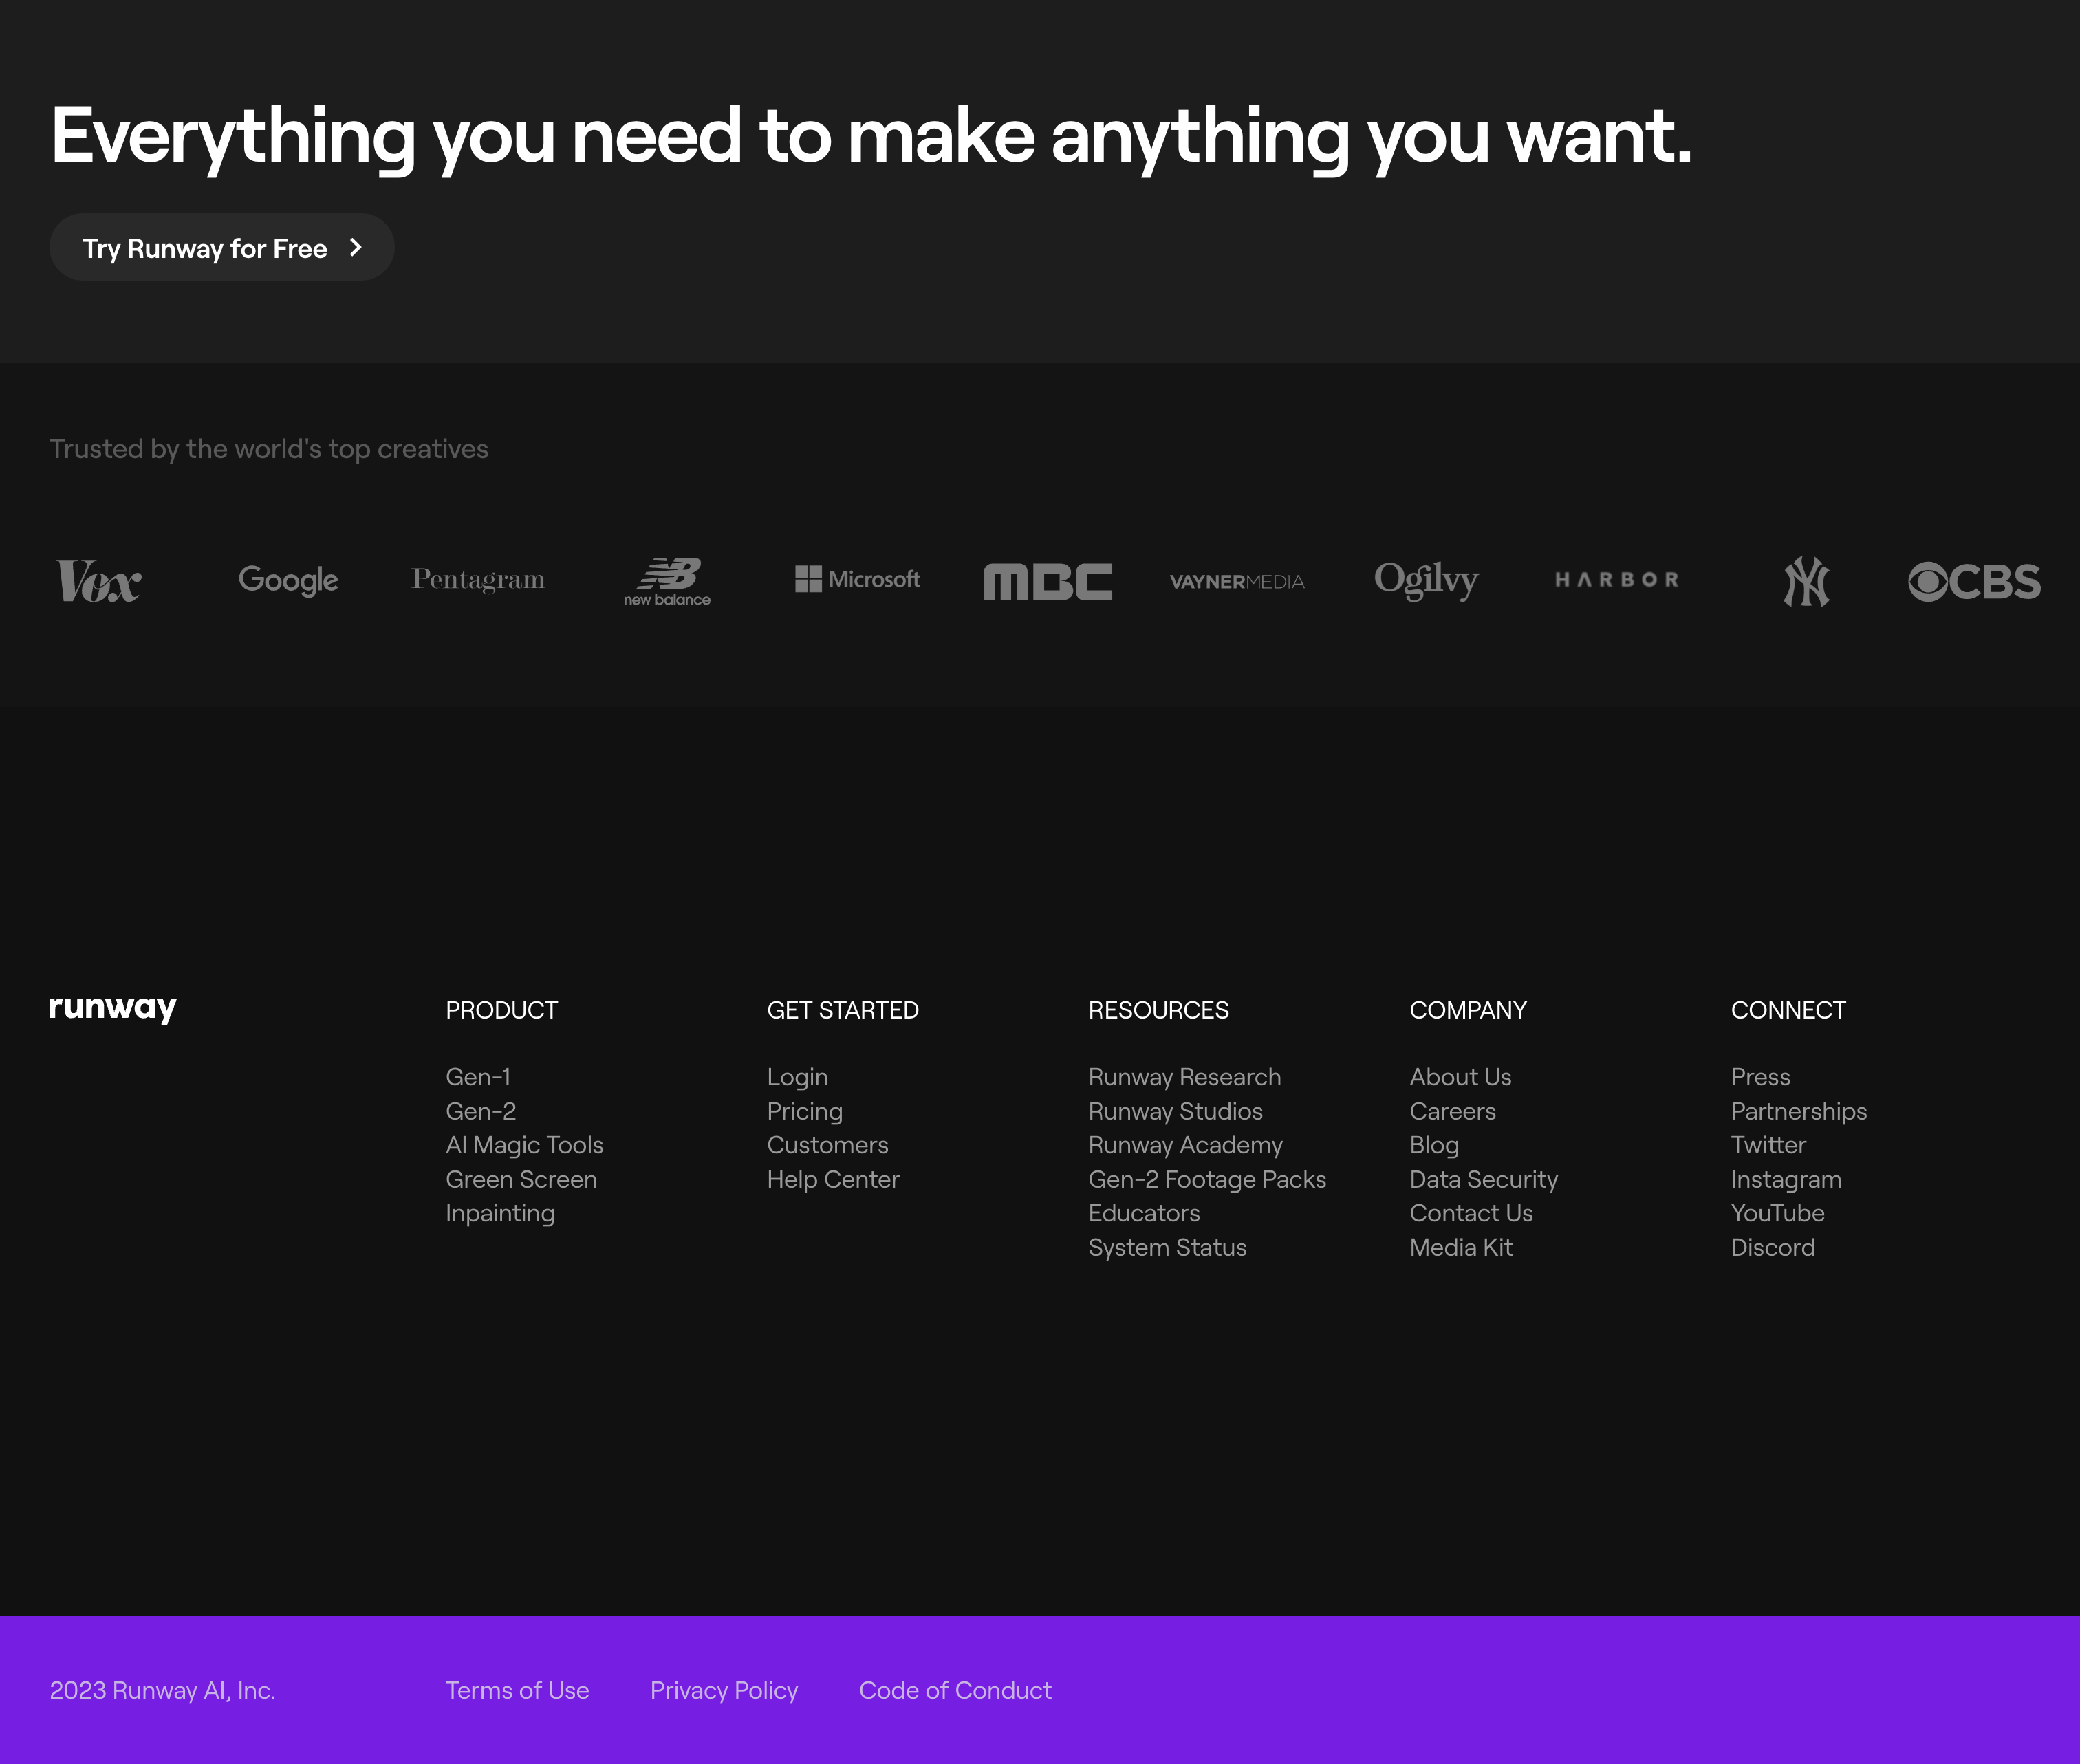
Task: Open the Discord link
Action: pyautogui.click(x=1773, y=1247)
